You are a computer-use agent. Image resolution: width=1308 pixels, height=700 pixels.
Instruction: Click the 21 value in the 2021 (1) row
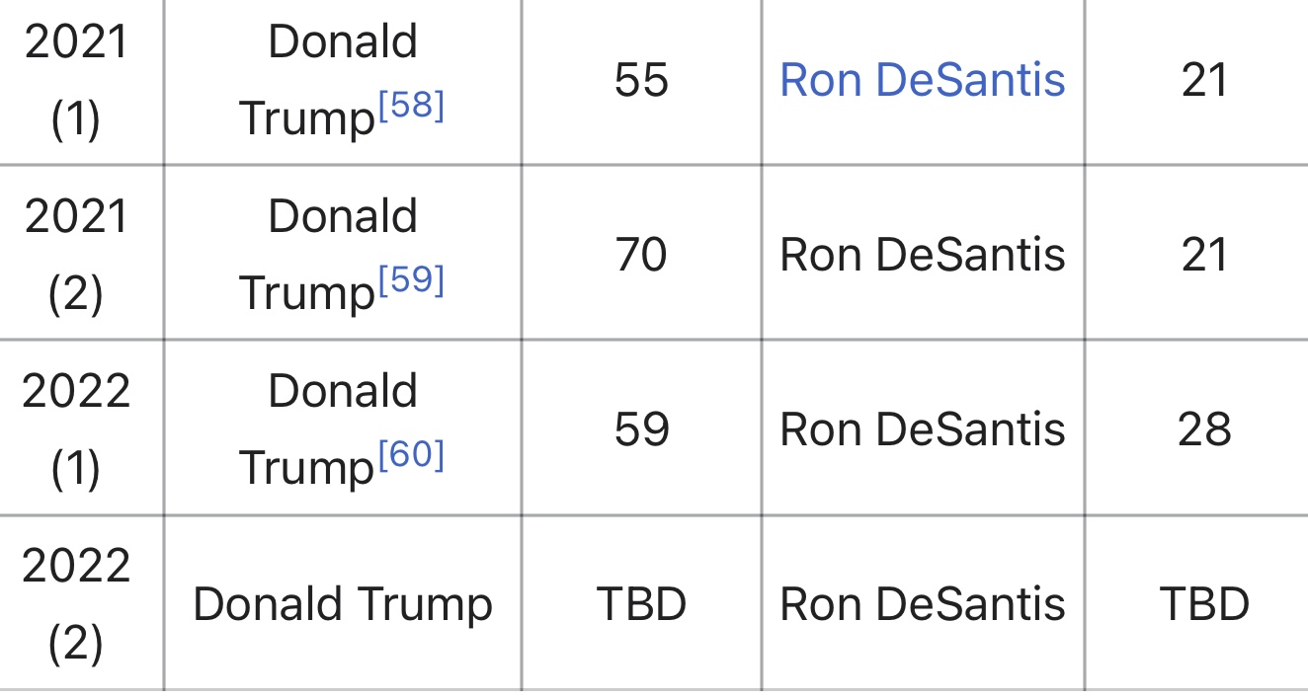point(1204,80)
